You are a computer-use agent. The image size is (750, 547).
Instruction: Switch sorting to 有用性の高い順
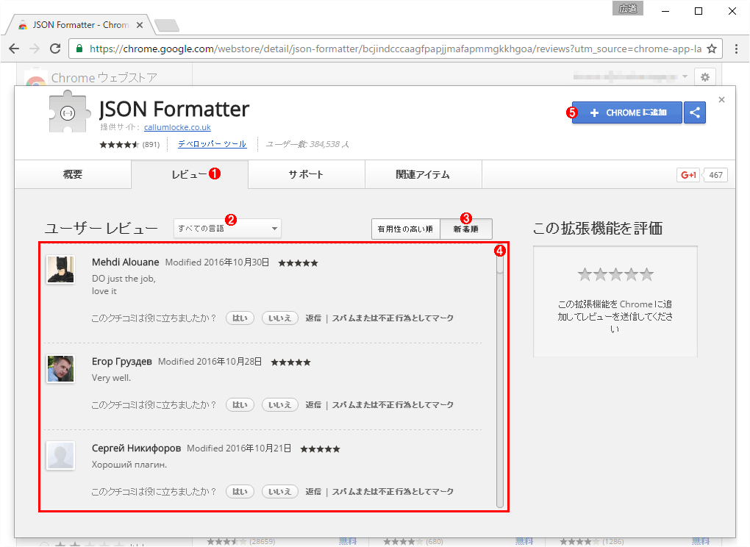pos(406,228)
